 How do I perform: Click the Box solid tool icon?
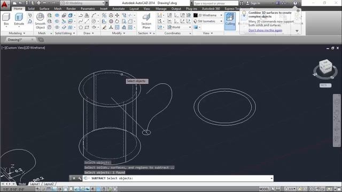point(6,17)
